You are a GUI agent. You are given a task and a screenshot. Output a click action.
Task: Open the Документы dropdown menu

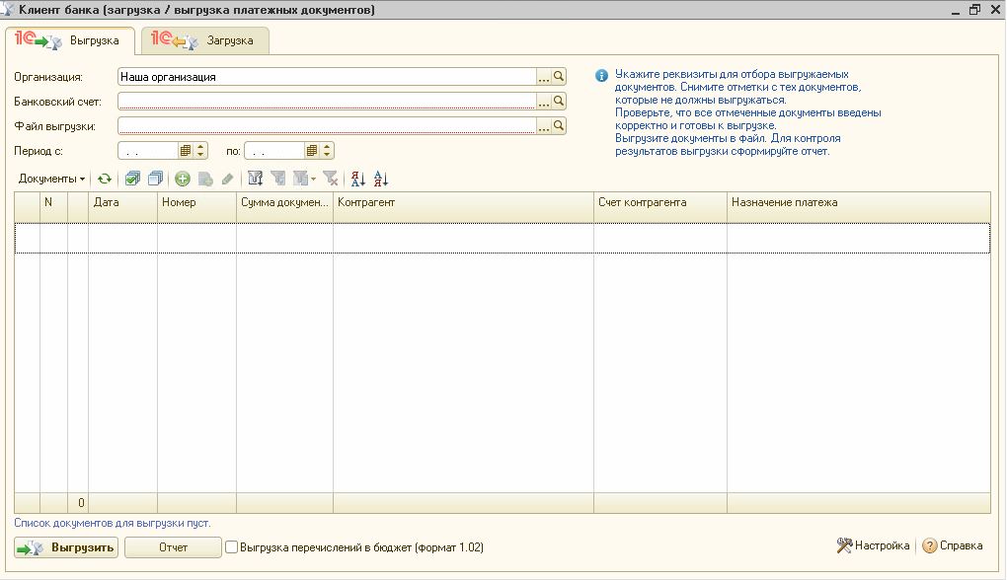(x=51, y=179)
